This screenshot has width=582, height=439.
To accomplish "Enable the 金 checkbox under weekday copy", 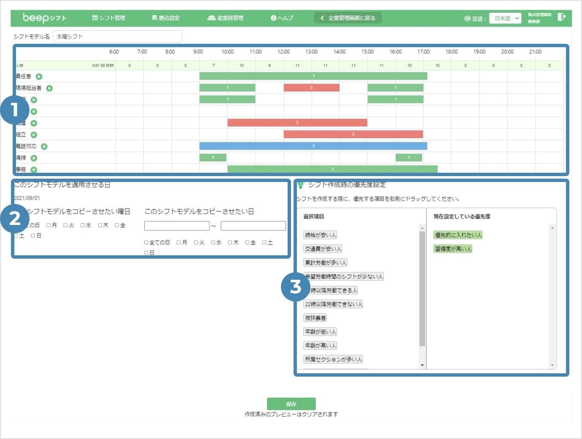I will (117, 225).
